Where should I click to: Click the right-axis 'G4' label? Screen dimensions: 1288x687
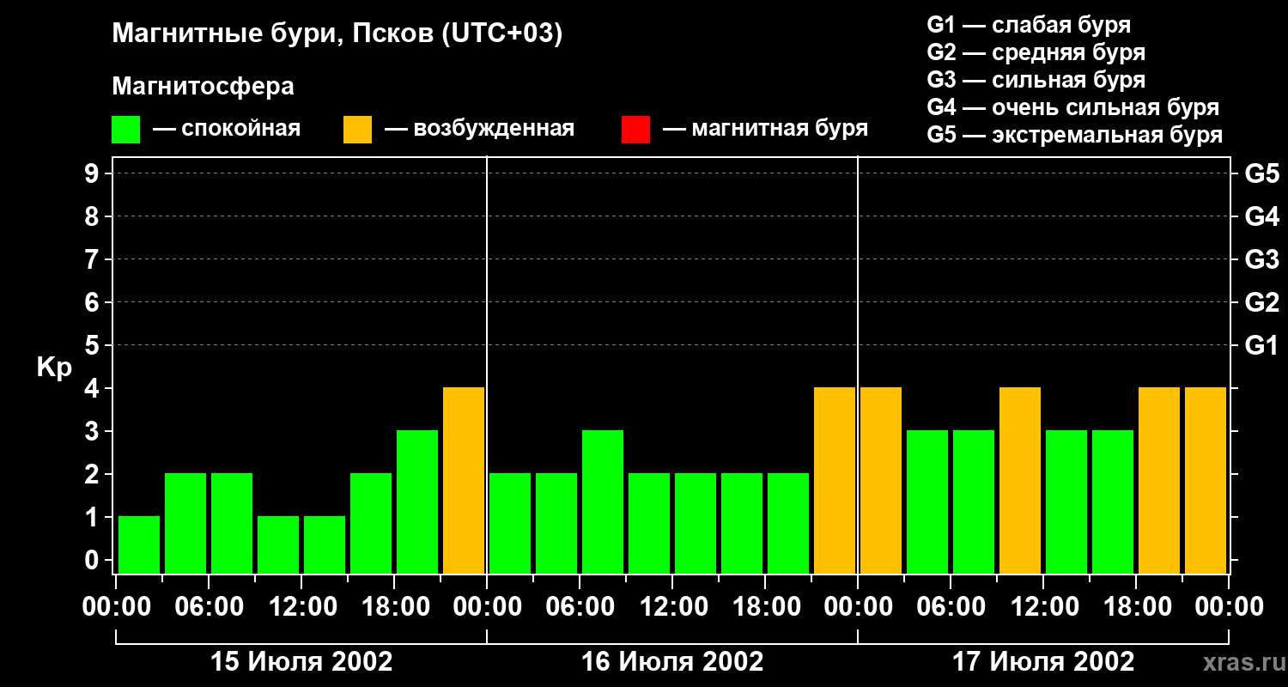pyautogui.click(x=1261, y=216)
